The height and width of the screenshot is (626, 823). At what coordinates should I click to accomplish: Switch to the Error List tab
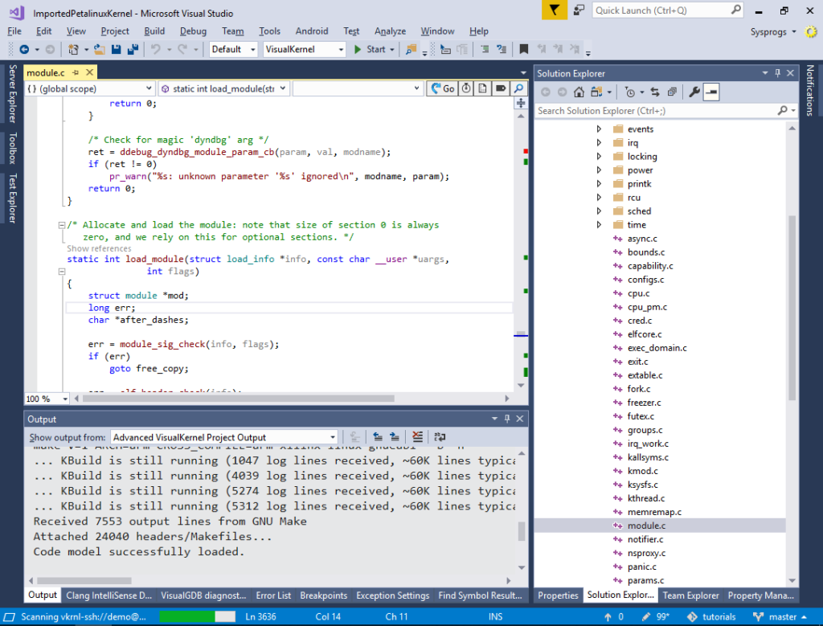[273, 595]
